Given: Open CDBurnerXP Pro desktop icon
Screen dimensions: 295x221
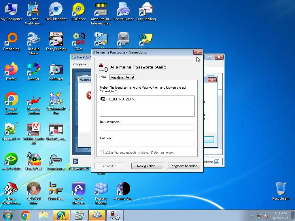Looking at the screenshot, I should click(56, 103).
